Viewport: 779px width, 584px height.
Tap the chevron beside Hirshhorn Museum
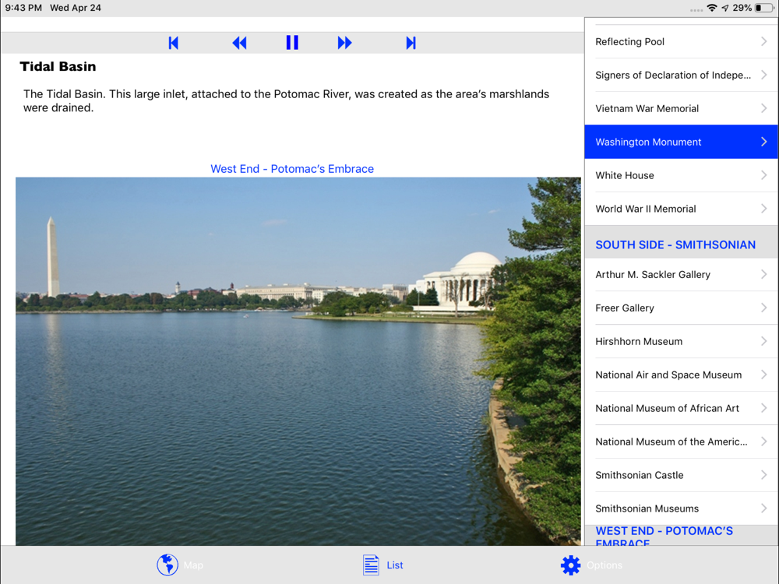point(764,341)
